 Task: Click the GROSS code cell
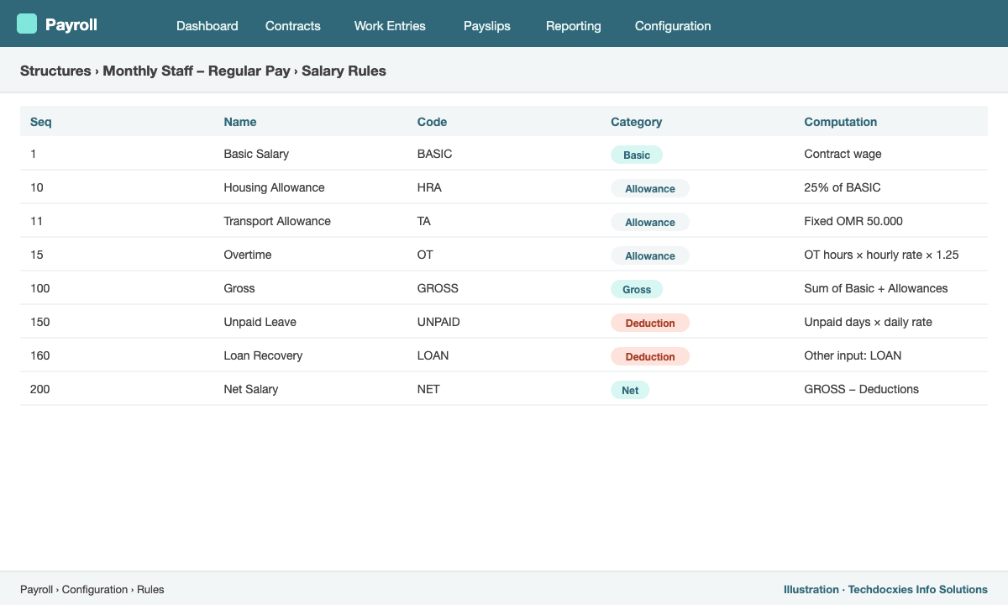click(x=438, y=288)
